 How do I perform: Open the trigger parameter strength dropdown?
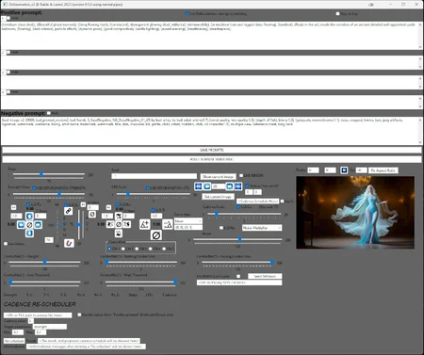coord(50,327)
